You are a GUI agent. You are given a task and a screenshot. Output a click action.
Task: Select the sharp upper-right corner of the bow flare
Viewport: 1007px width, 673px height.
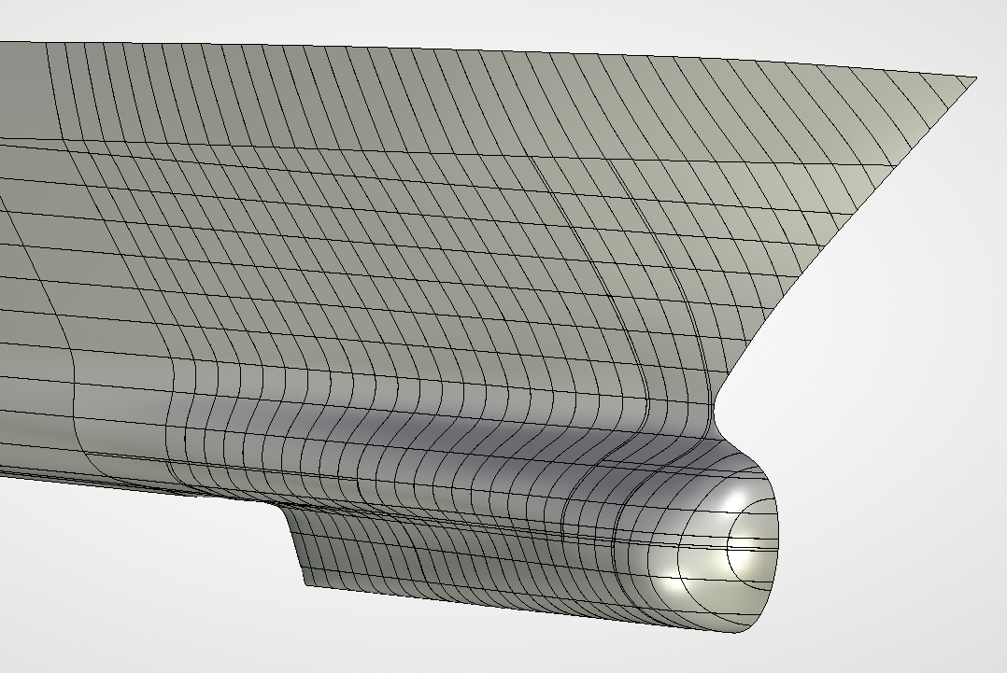pos(974,78)
